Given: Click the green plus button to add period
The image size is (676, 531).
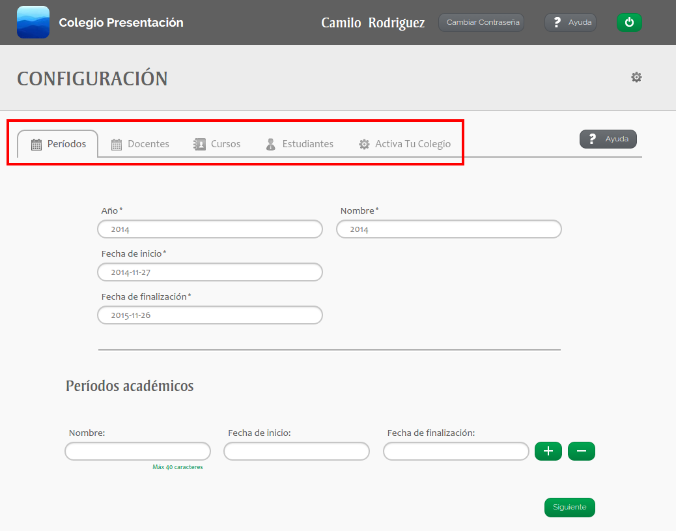Looking at the screenshot, I should [548, 451].
